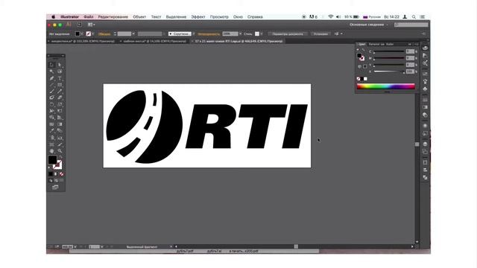Open the Объект menu

pyautogui.click(x=139, y=16)
